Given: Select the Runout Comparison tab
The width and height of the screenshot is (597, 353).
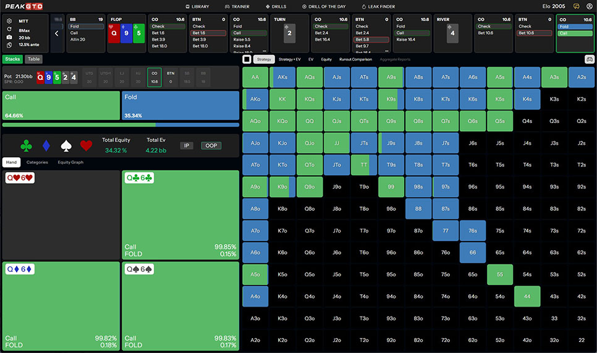Looking at the screenshot, I should pyautogui.click(x=355, y=59).
